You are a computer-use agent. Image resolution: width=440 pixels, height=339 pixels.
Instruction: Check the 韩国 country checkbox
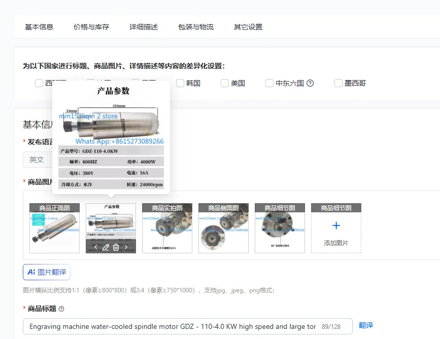[x=180, y=83]
